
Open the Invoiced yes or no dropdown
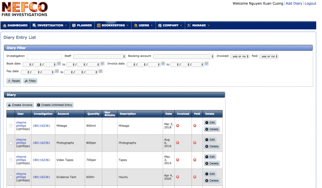pos(240,56)
